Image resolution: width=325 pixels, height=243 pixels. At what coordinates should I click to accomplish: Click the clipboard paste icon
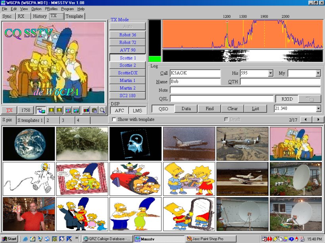click(x=94, y=110)
